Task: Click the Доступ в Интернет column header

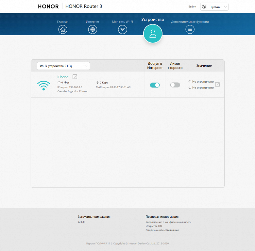Action: click(x=155, y=66)
